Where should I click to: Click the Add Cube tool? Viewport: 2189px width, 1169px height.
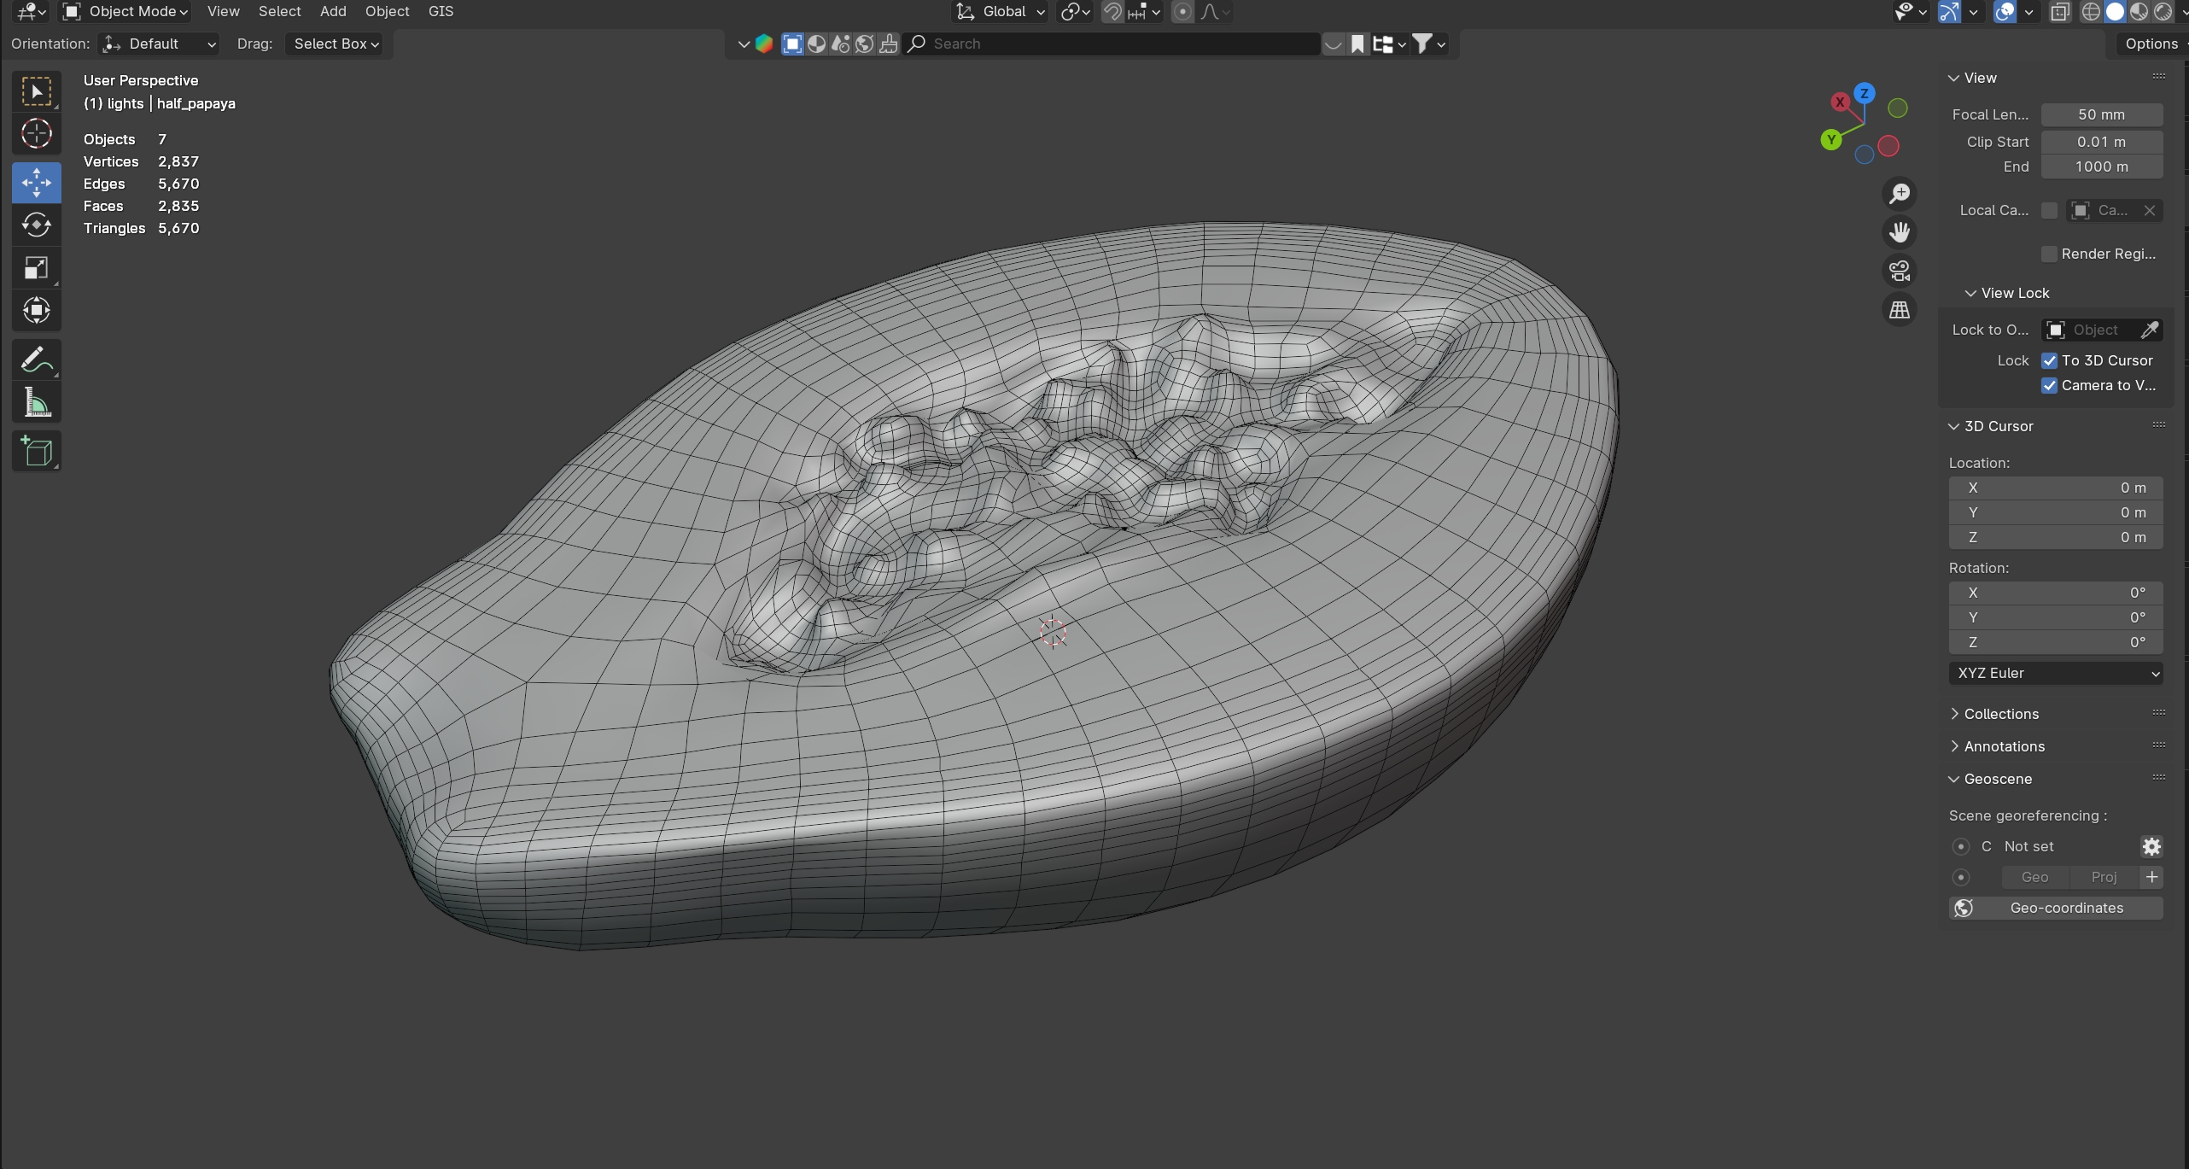[x=36, y=451]
